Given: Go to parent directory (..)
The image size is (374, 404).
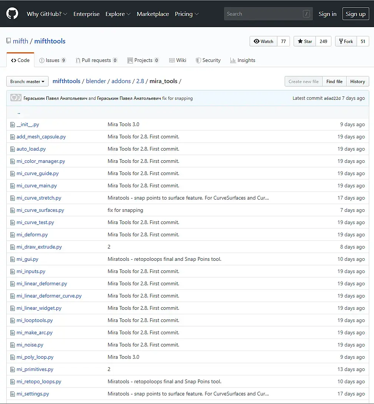Looking at the screenshot, I should [19, 112].
